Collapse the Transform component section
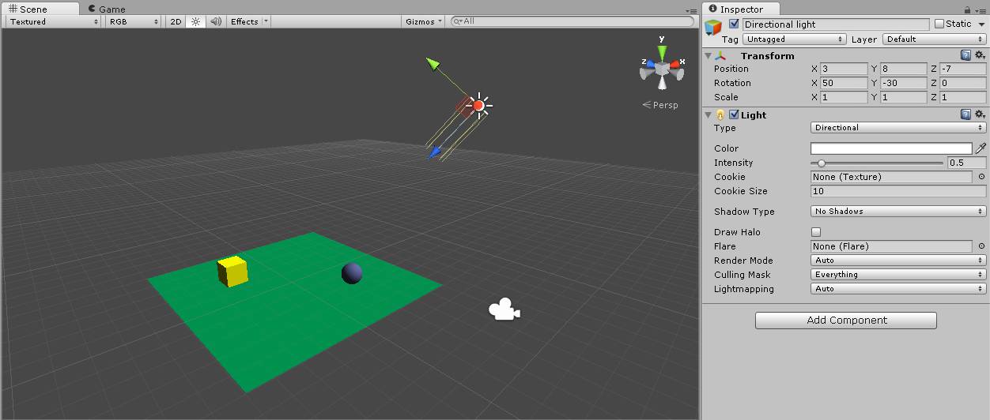 (708, 56)
